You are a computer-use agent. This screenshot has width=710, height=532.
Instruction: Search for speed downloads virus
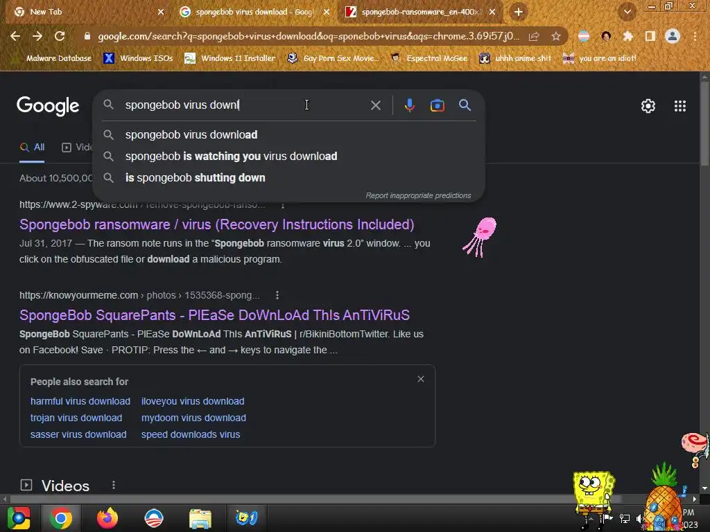(x=191, y=435)
